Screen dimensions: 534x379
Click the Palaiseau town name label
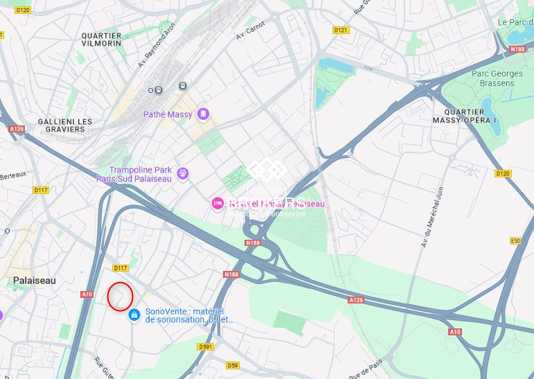pyautogui.click(x=35, y=281)
